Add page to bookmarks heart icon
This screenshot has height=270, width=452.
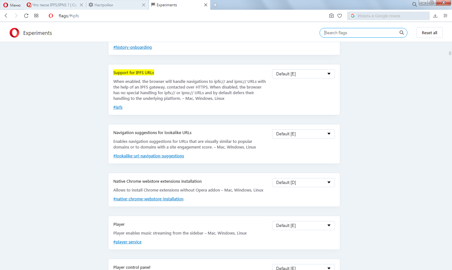point(340,16)
